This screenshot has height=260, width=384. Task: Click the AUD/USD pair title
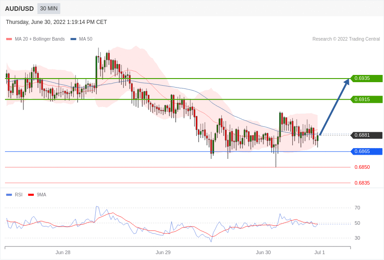[19, 9]
